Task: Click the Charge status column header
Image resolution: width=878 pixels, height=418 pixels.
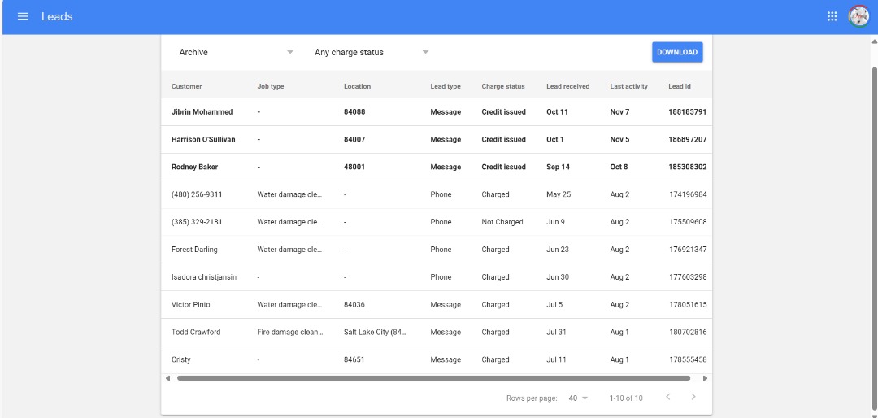Action: click(x=502, y=86)
